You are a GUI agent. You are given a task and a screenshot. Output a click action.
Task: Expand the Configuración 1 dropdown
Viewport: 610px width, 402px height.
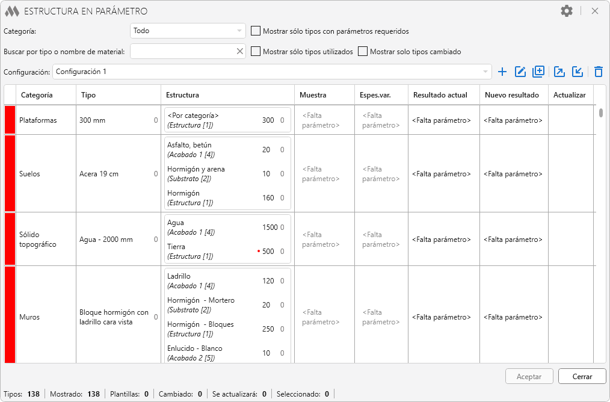(272, 72)
